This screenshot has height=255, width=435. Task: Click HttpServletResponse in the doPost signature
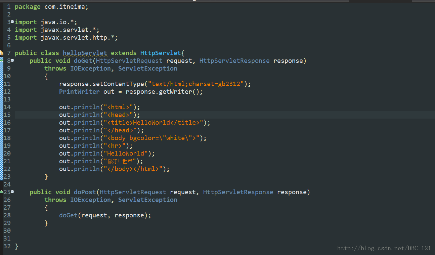(238, 192)
